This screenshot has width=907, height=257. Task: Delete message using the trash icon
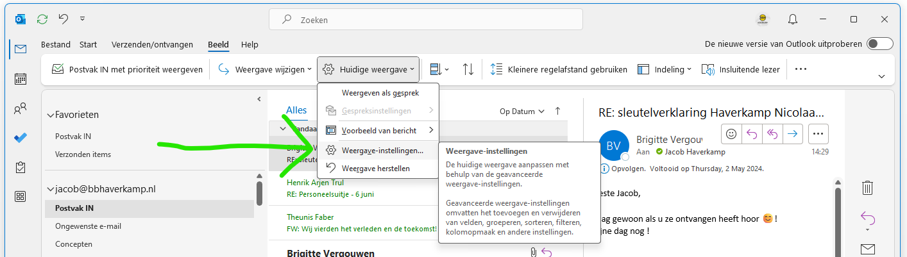(867, 188)
